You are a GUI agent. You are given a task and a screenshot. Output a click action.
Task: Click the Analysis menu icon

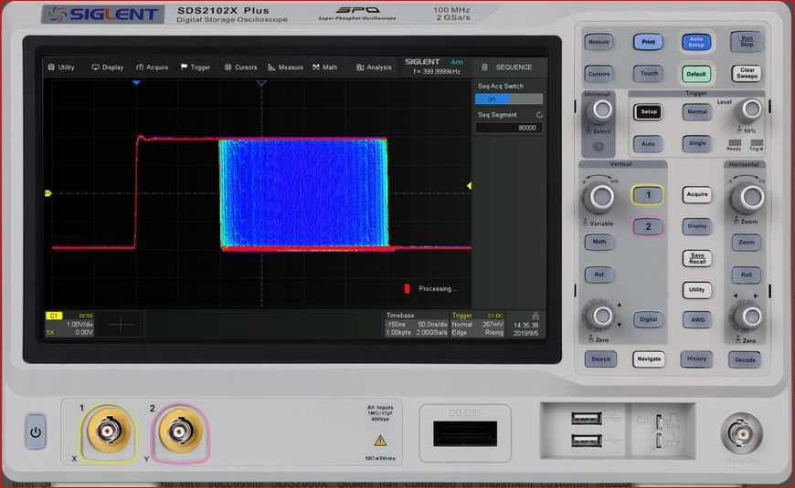coord(361,67)
